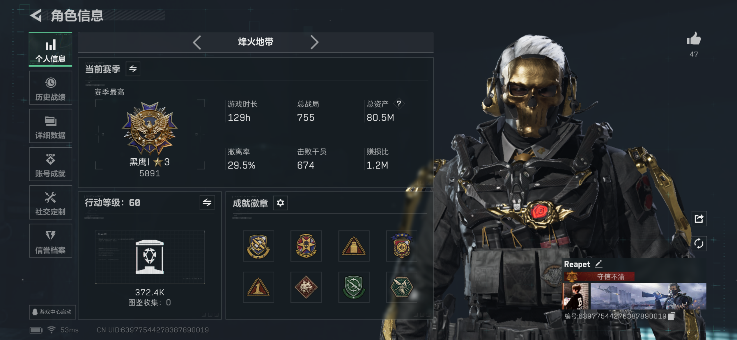Switch to the next mode after 烽火地带
The height and width of the screenshot is (340, 737).
[x=314, y=42]
